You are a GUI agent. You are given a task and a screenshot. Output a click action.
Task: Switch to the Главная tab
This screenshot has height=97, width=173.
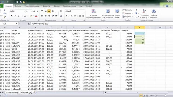[x=8, y=6]
